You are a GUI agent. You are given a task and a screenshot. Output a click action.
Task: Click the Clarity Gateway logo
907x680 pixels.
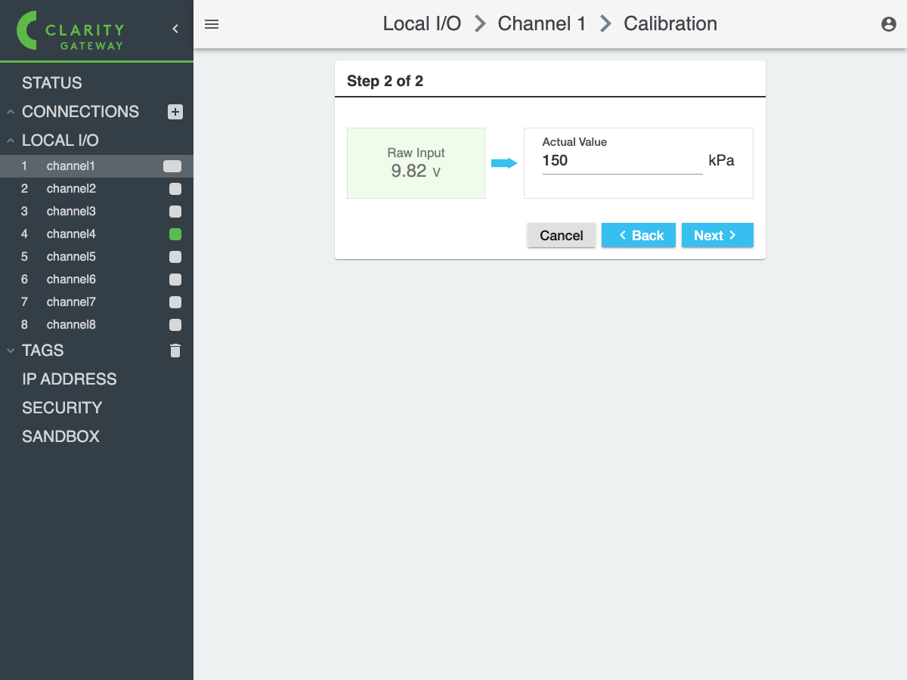pos(72,30)
